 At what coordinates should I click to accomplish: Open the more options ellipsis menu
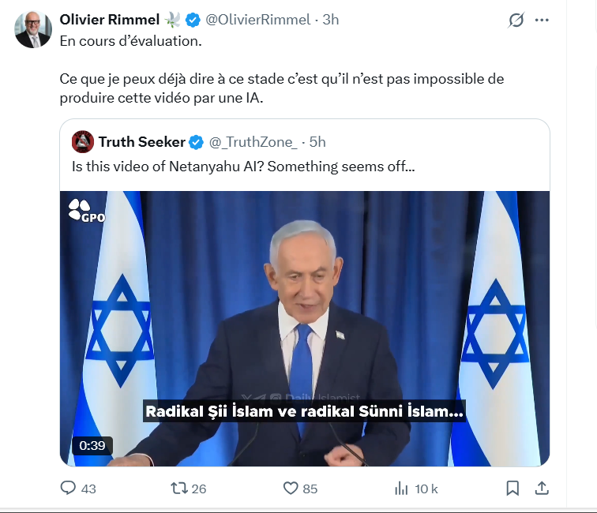click(542, 21)
